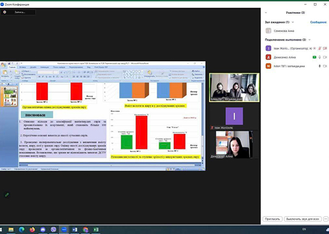Toggle camera for 'МАН ТВТ і ветмедицини'

point(325,66)
